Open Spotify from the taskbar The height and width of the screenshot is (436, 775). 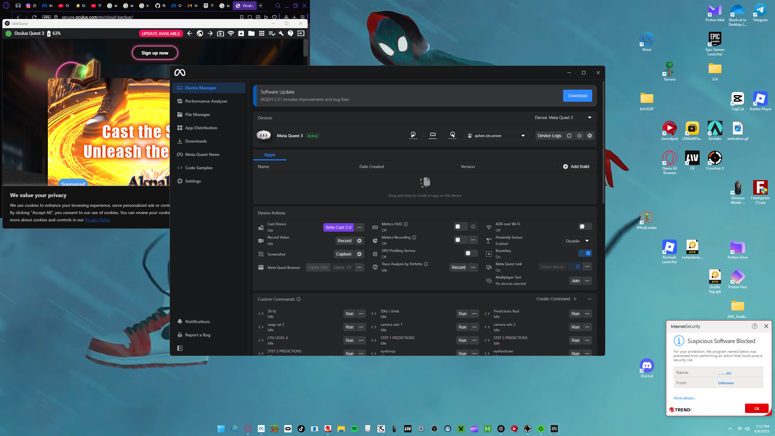pyautogui.click(x=354, y=429)
